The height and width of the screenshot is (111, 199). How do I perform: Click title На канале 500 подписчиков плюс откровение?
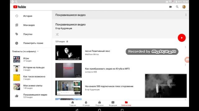tap(109, 86)
